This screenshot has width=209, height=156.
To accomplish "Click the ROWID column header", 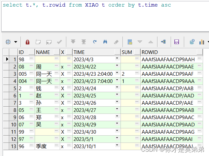I will tap(172, 52).
